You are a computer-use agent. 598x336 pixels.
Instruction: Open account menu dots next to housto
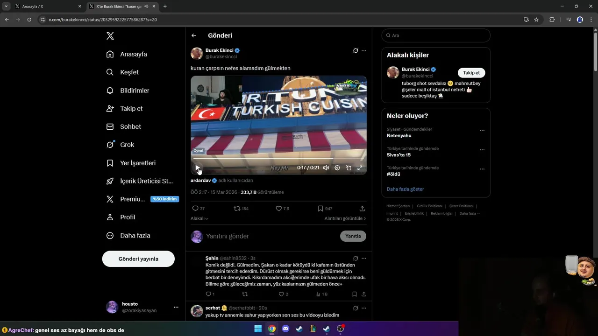[176, 307]
